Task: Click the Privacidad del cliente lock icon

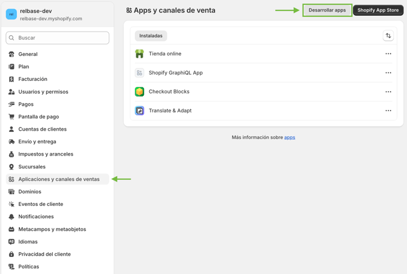Action: point(12,254)
